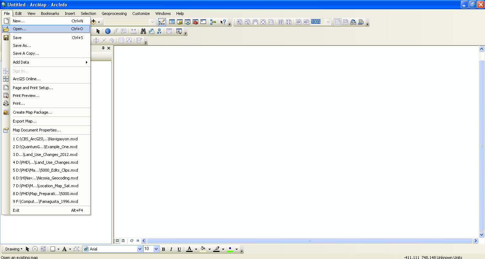Choose Exit from the File menu
This screenshot has height=259, width=485.
tap(16, 210)
